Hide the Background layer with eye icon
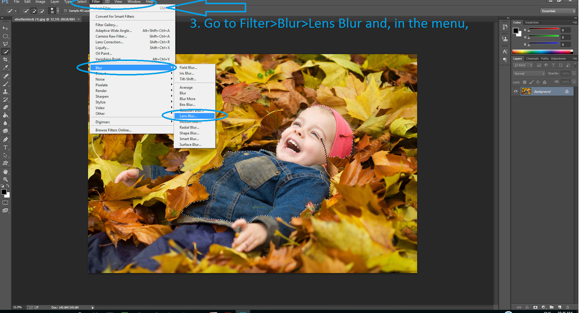This screenshot has height=313, width=579. [516, 91]
